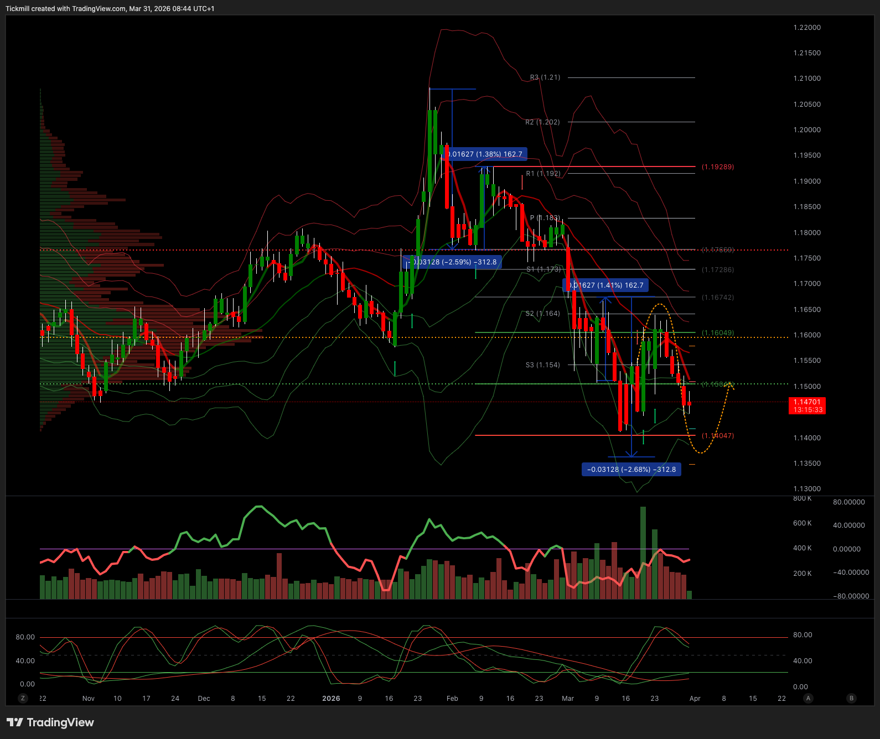This screenshot has height=739, width=880.
Task: Click the red 1.19289 resistance level label
Action: 717,167
